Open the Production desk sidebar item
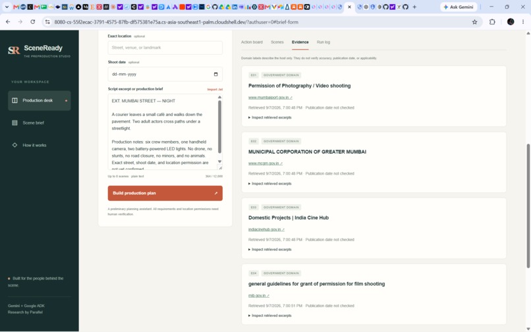The image size is (531, 332). coord(40,101)
